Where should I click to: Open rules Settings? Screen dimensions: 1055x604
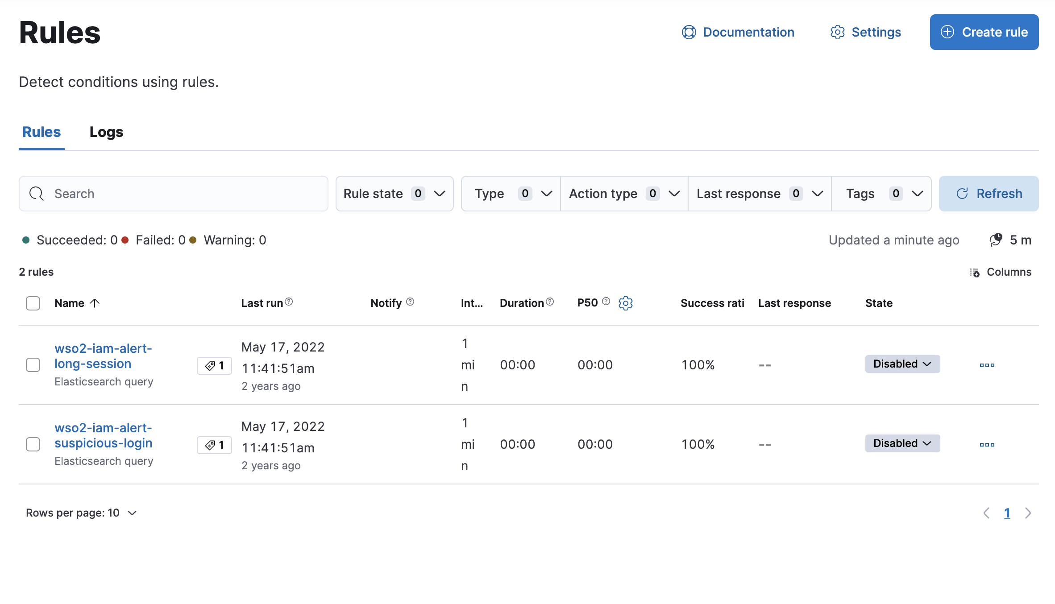tap(866, 32)
